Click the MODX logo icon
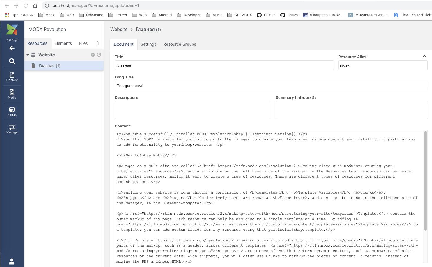432x267 pixels. (12, 30)
